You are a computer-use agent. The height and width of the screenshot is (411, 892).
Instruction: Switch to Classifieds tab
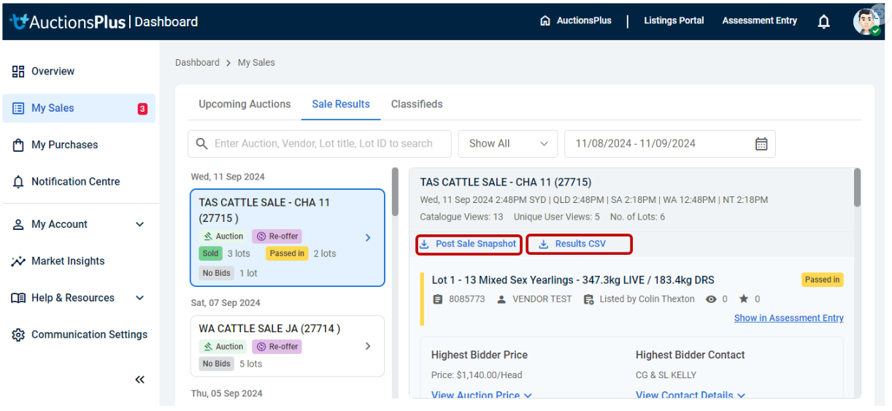point(417,104)
